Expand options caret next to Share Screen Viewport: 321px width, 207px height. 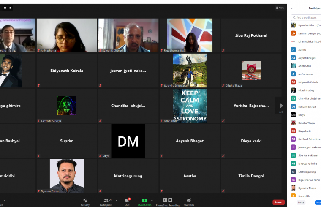[152, 200]
